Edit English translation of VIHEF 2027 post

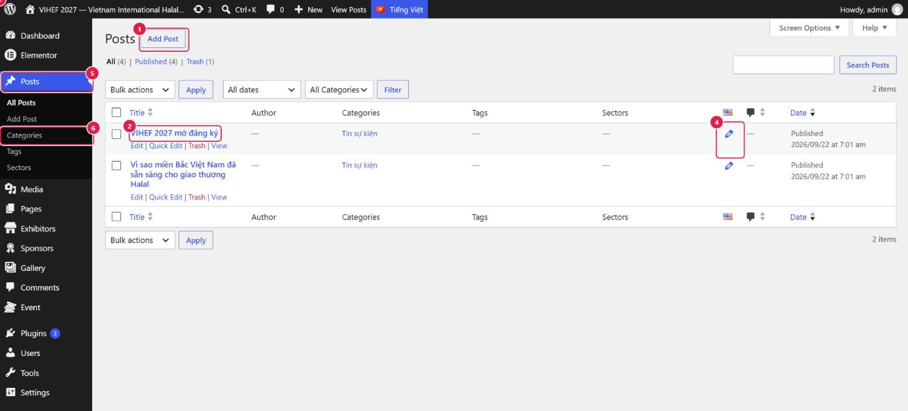point(729,134)
